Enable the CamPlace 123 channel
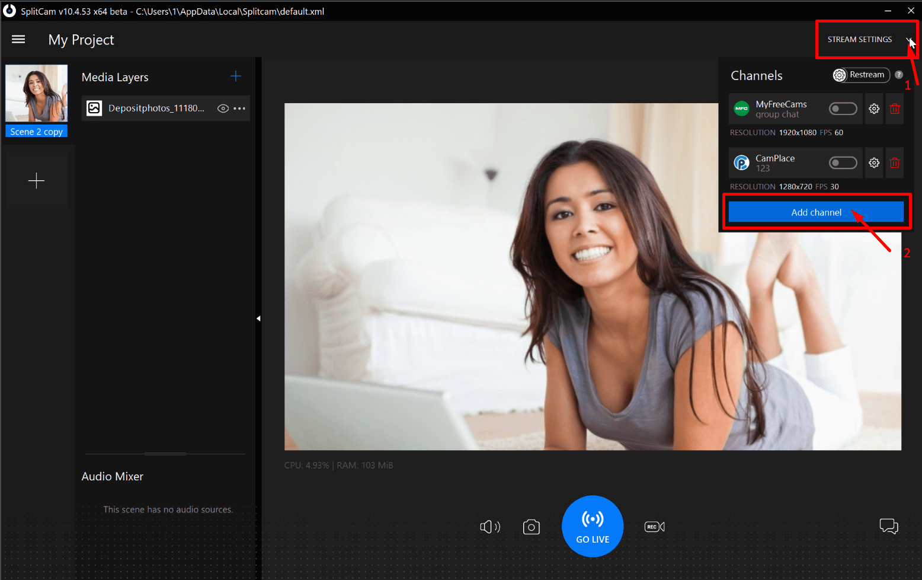922x580 pixels. coord(843,162)
